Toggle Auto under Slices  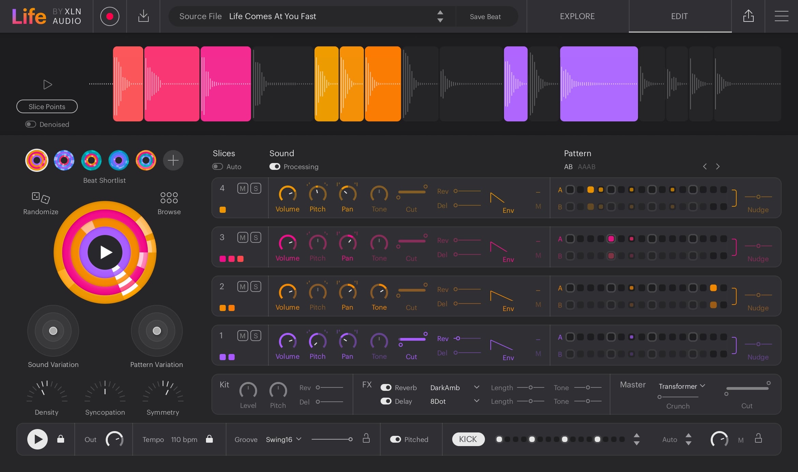(217, 166)
